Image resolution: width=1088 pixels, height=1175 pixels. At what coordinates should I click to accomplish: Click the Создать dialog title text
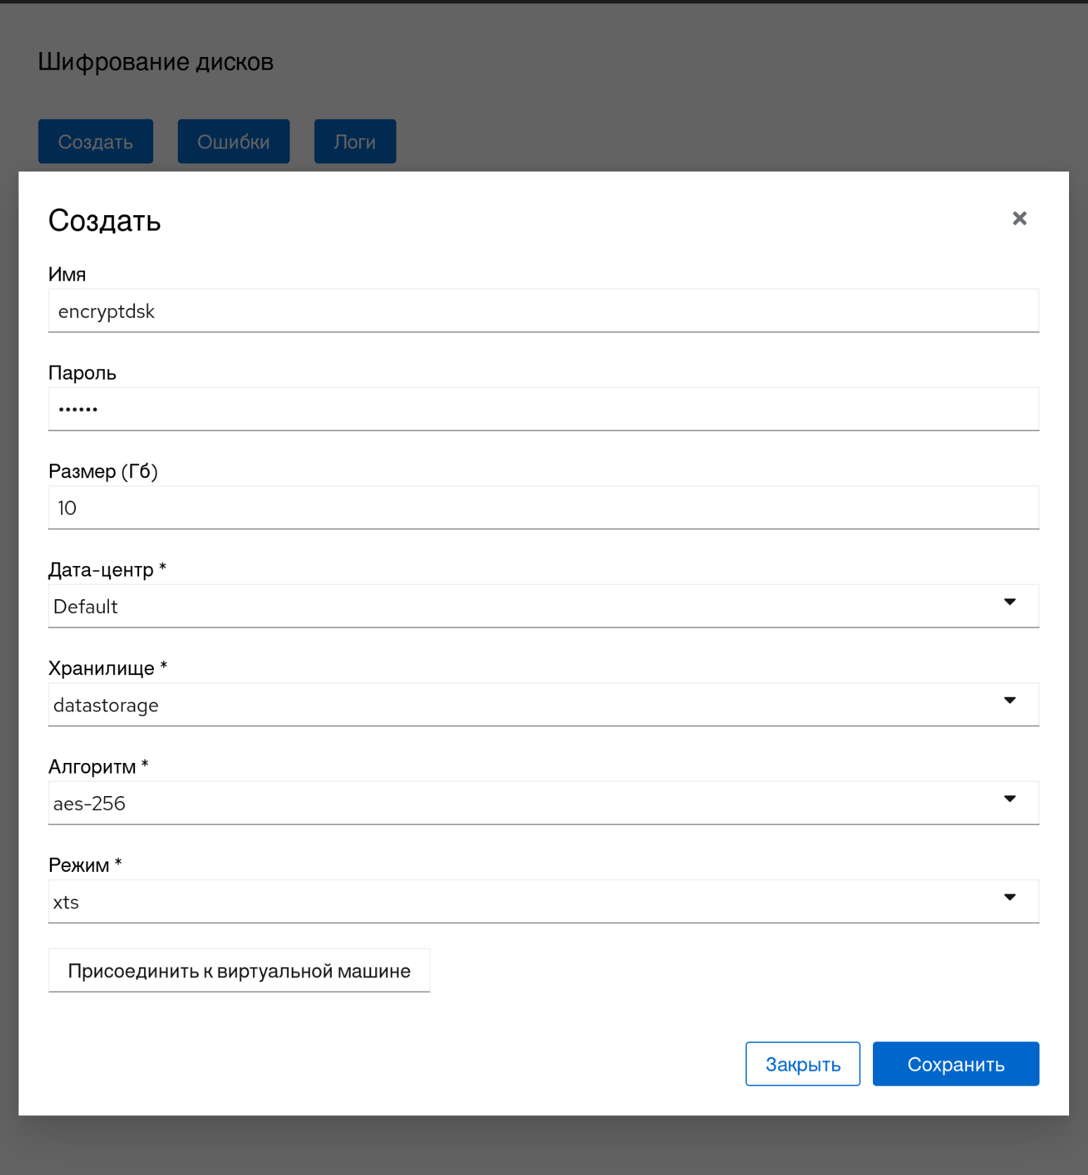(105, 221)
